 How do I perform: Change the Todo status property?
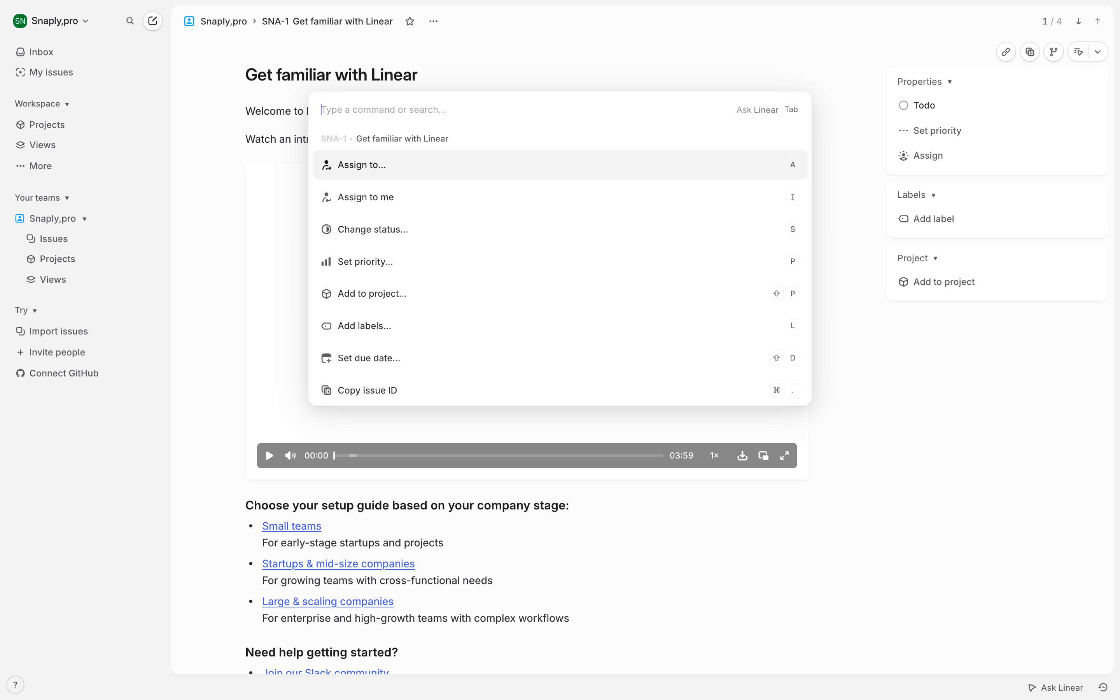pos(917,105)
